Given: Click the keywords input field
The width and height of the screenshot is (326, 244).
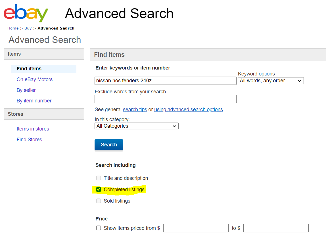Looking at the screenshot, I should pyautogui.click(x=166, y=81).
